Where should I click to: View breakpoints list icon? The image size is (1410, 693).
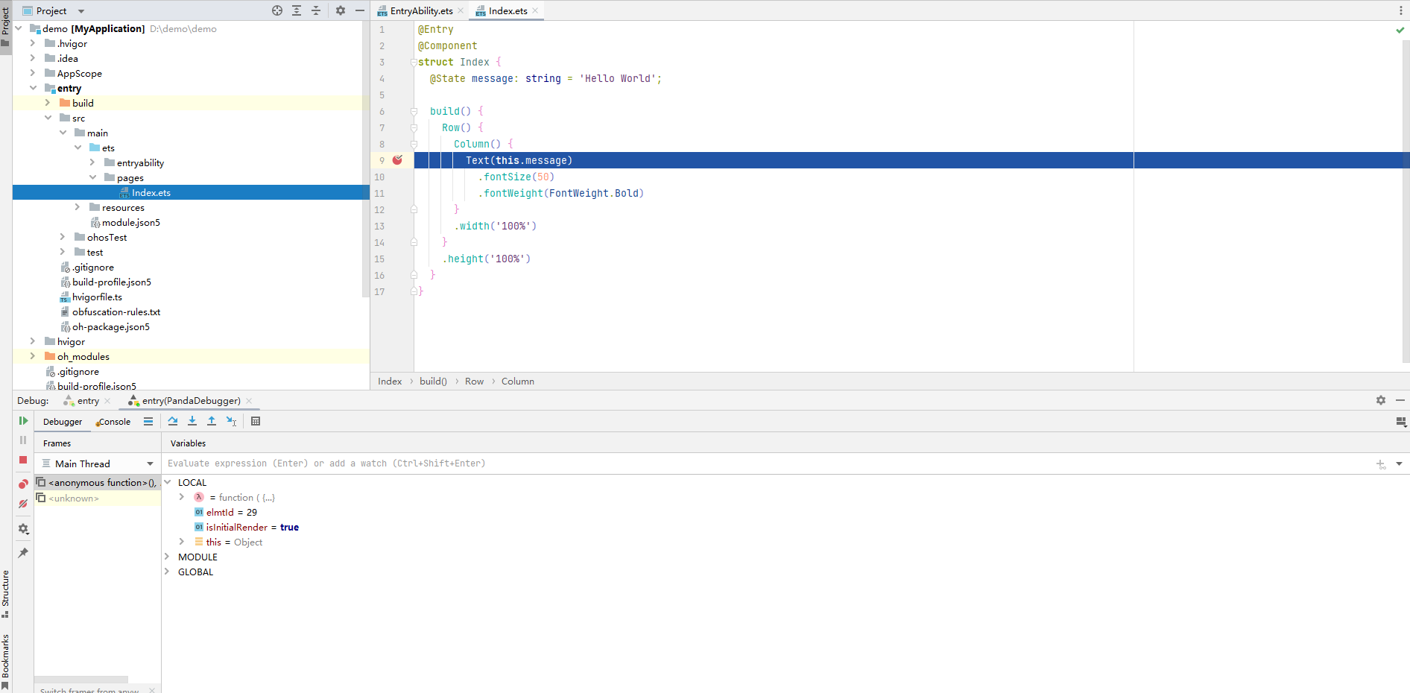(x=23, y=484)
